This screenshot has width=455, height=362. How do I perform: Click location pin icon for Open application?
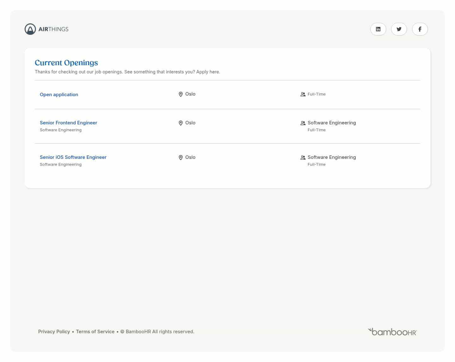180,94
